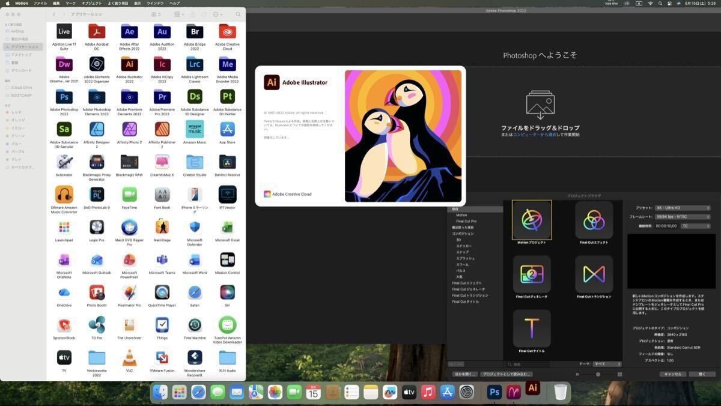This screenshot has width=721, height=406.
Task: Open Affinity Designer 2 app icon
Action: [97, 129]
